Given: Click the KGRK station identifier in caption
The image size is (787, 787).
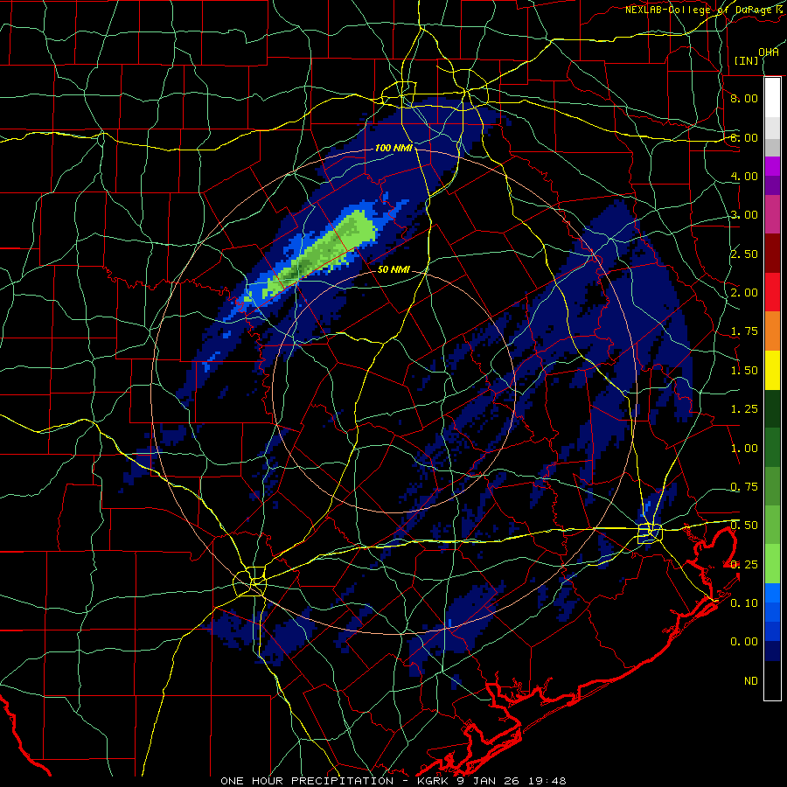Looking at the screenshot, I should 432,781.
